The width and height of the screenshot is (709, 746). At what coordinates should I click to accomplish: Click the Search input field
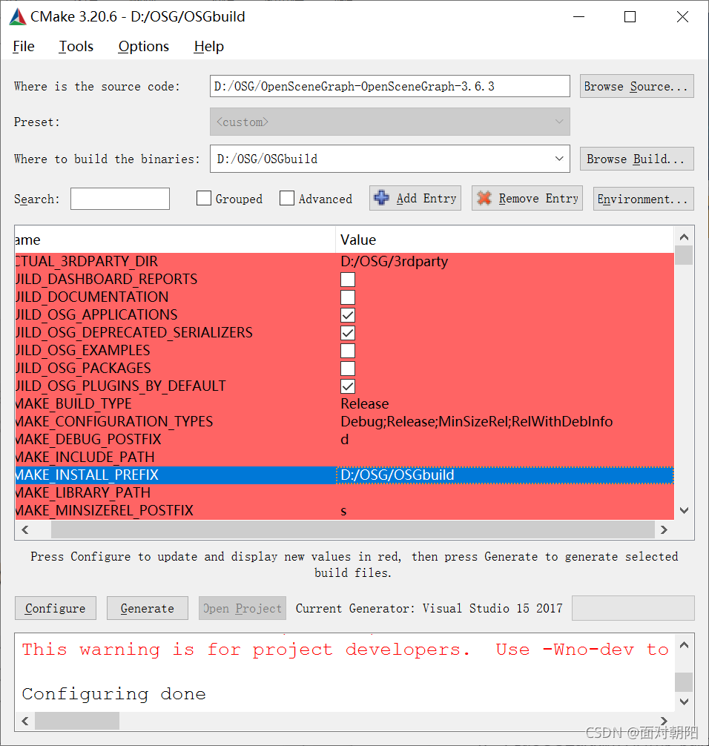(x=120, y=199)
